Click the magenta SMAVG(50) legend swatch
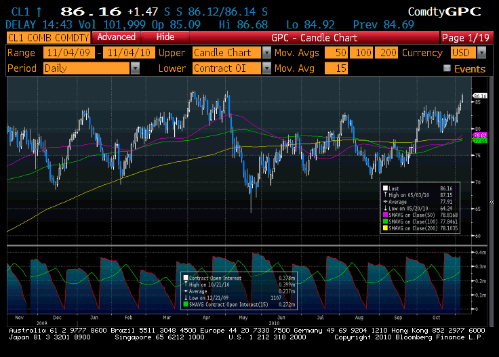The width and height of the screenshot is (499, 357). coord(386,216)
